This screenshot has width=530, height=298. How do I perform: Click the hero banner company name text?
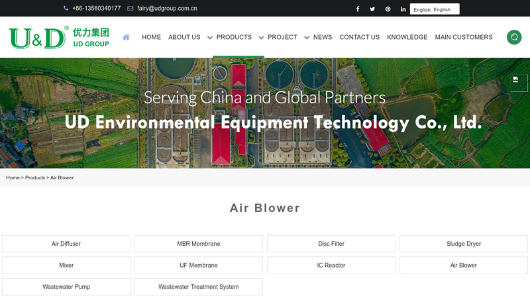tap(273, 123)
